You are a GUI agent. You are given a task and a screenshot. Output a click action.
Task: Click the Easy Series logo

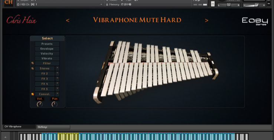(255, 21)
